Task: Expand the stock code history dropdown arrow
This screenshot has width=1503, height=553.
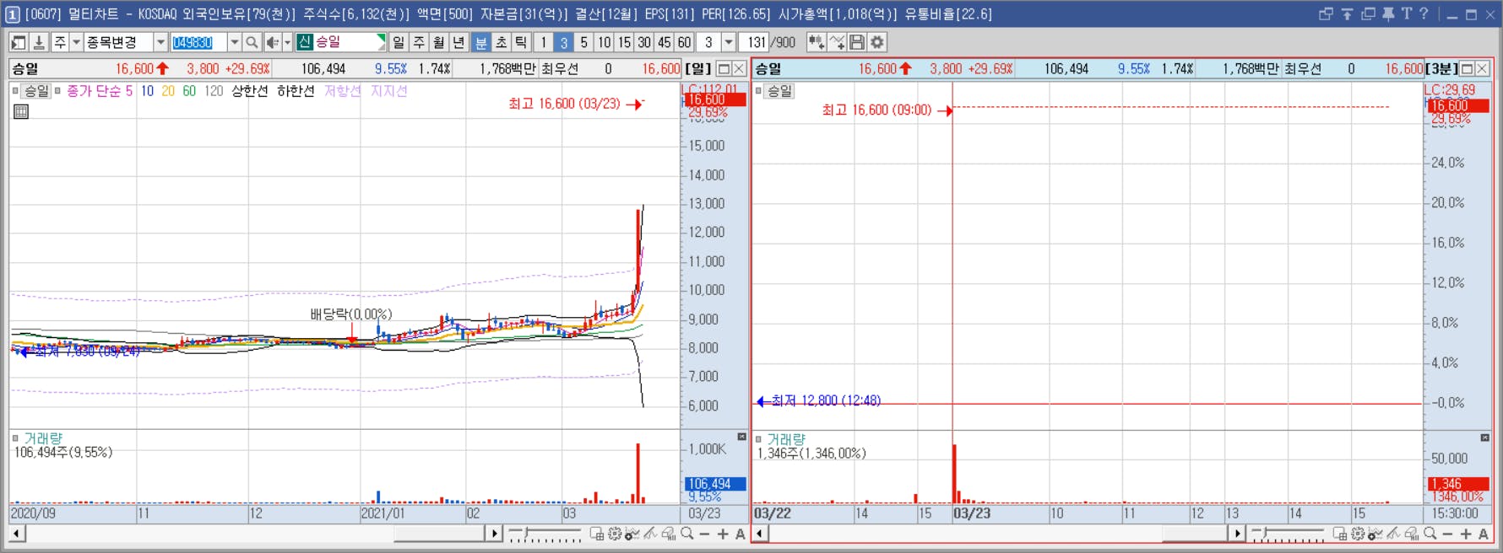Action: coord(234,42)
